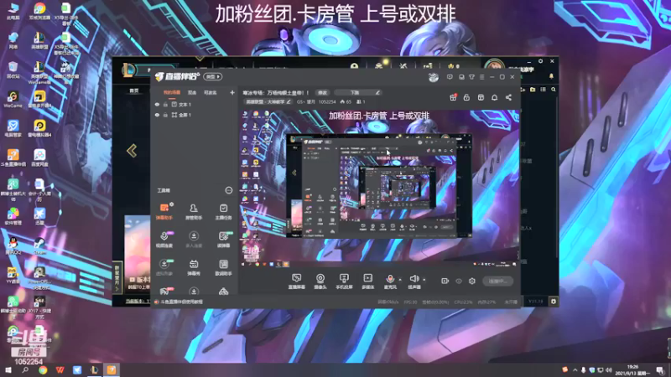Select the 文本 1 source row
671x377 pixels.
tap(195, 104)
